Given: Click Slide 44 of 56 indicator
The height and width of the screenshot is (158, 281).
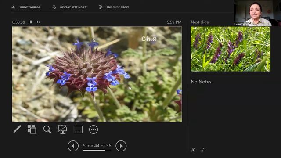Looking at the screenshot, I should coord(97,146).
